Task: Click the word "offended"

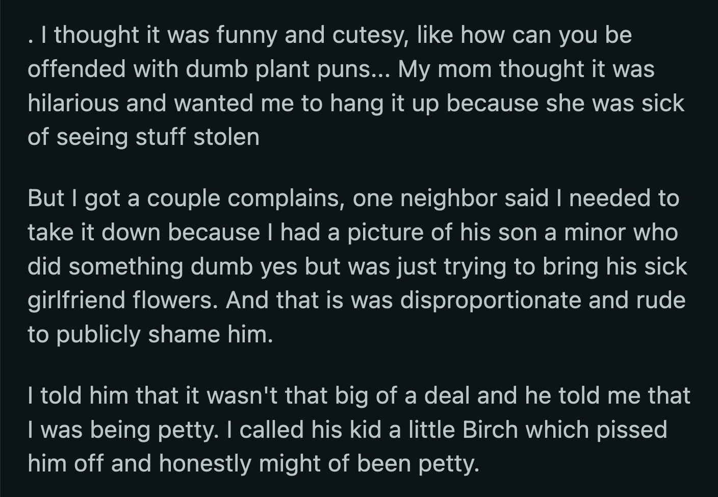Action: coord(76,69)
